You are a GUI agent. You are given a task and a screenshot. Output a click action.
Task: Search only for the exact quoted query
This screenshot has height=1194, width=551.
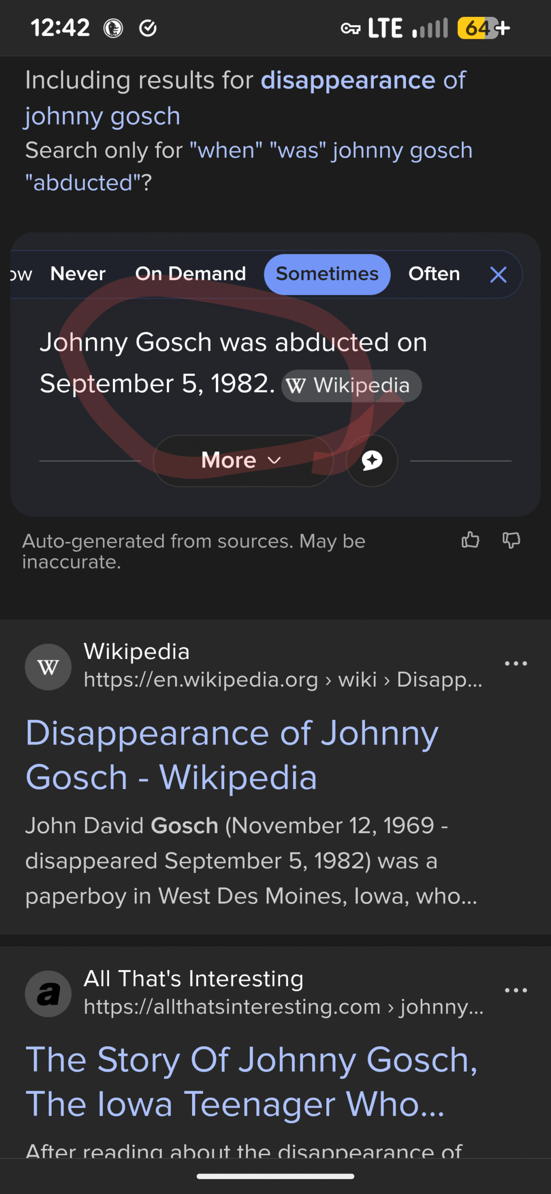click(x=248, y=166)
